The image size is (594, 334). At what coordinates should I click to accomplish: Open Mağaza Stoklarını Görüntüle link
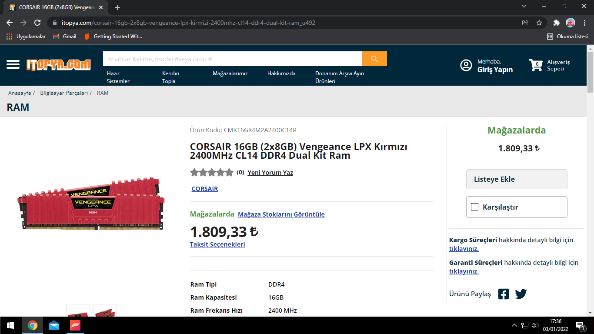coord(281,214)
